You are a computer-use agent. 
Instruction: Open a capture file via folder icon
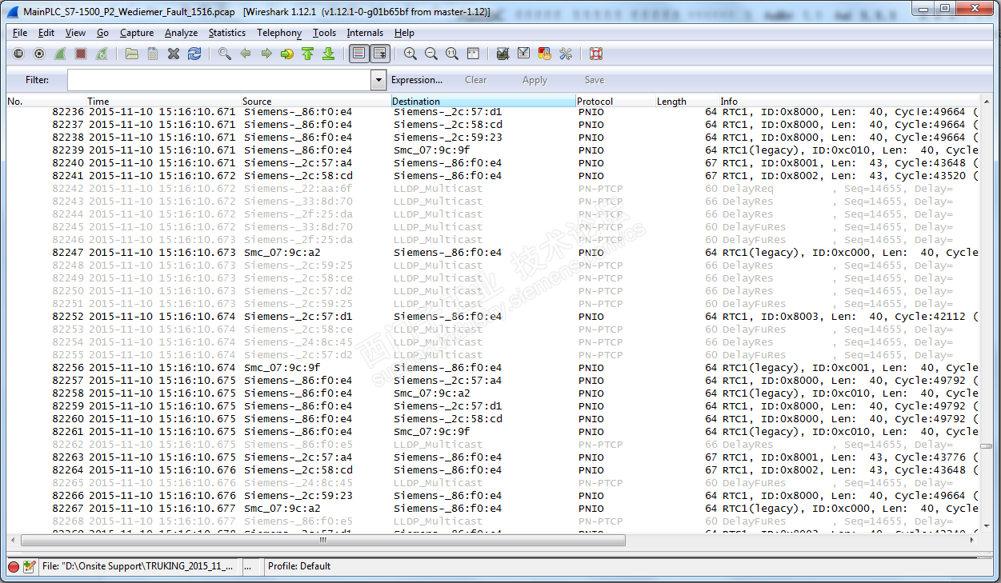(132, 54)
